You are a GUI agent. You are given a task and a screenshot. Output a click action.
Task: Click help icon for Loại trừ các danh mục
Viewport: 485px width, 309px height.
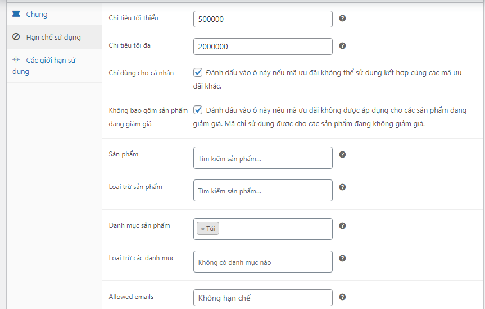point(343,259)
